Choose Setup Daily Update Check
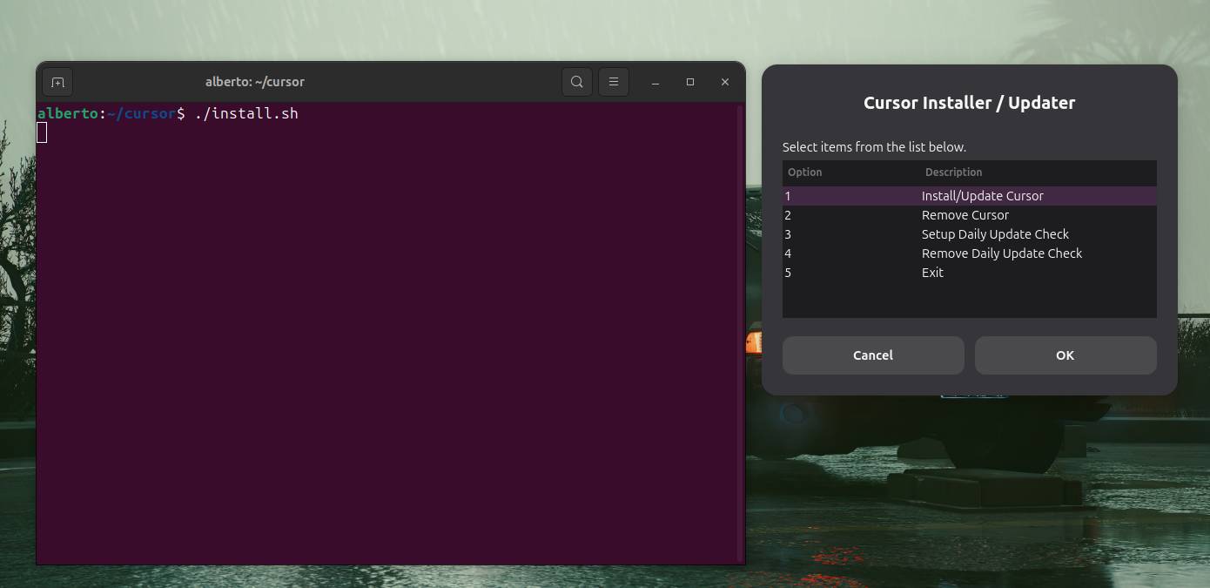The width and height of the screenshot is (1210, 588). (970, 234)
